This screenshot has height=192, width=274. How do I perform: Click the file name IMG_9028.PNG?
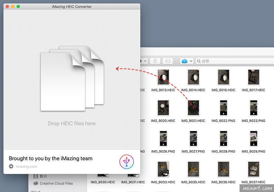(x=223, y=151)
